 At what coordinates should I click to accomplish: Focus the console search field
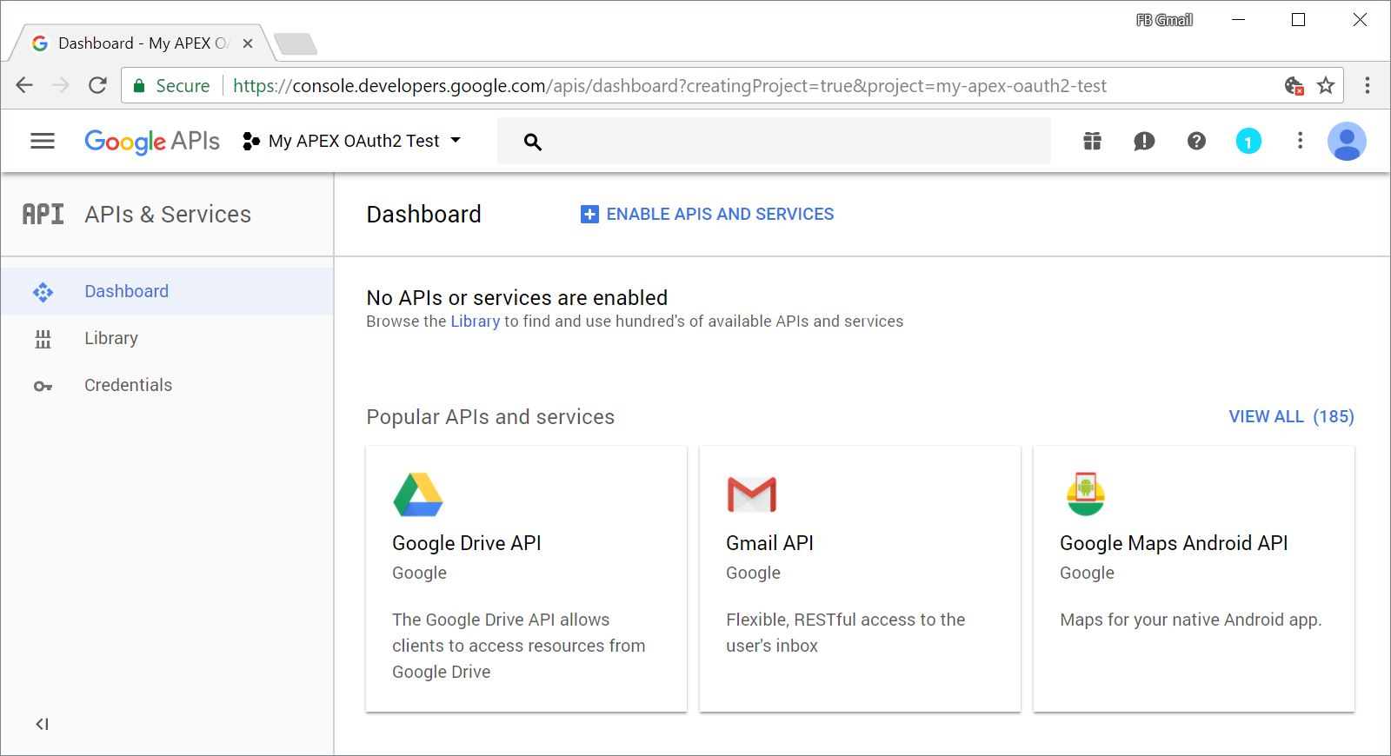tap(774, 141)
